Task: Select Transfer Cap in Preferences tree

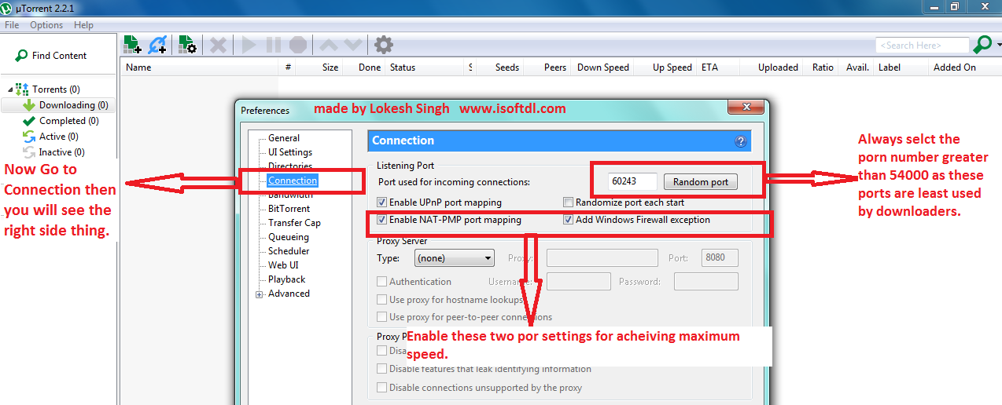Action: pos(294,223)
